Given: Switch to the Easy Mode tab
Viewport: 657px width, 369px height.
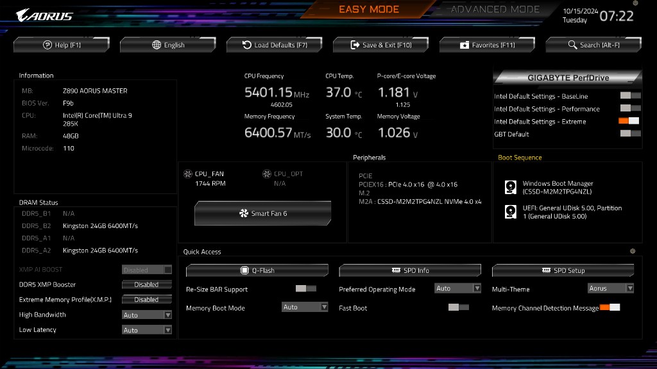Looking at the screenshot, I should tap(369, 9).
